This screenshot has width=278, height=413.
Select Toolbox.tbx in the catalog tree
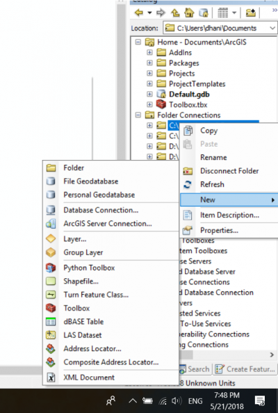tap(188, 105)
